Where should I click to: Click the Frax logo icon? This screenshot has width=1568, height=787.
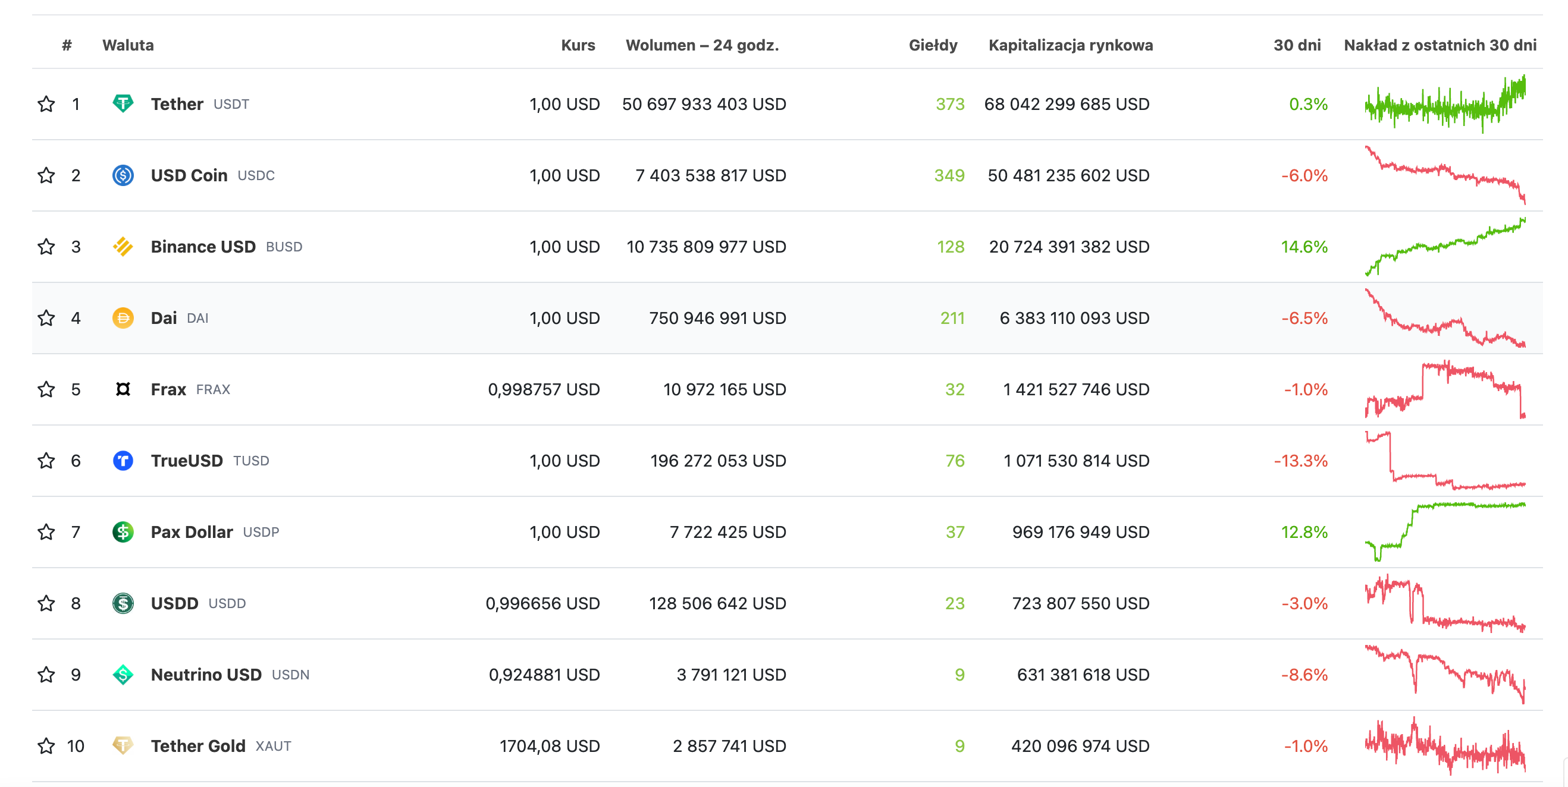pyautogui.click(x=123, y=389)
